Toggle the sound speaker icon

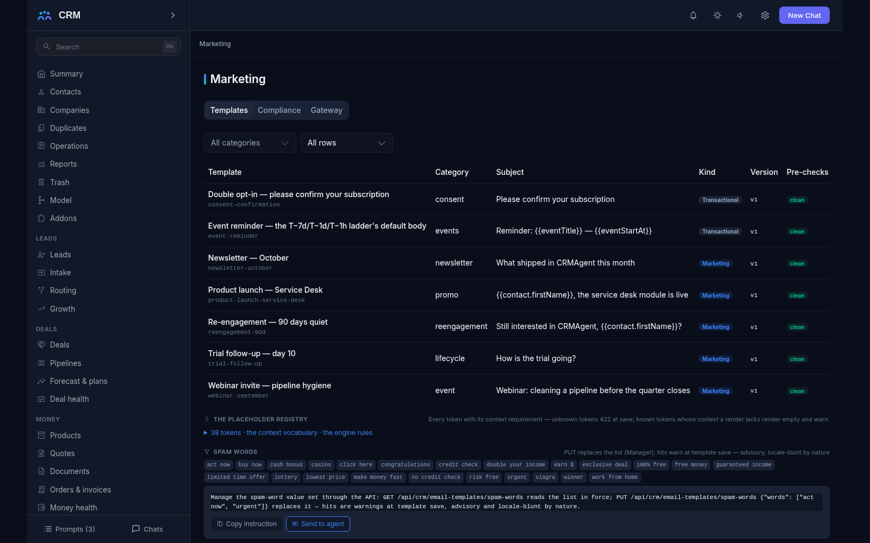coord(741,15)
